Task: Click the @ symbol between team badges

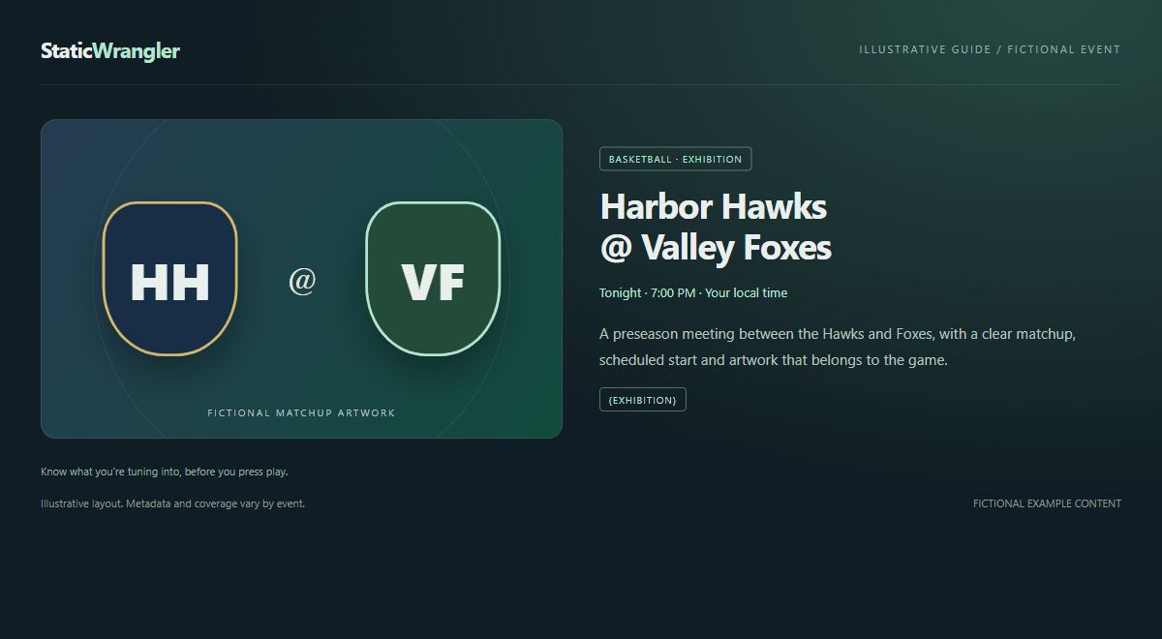Action: click(x=302, y=280)
